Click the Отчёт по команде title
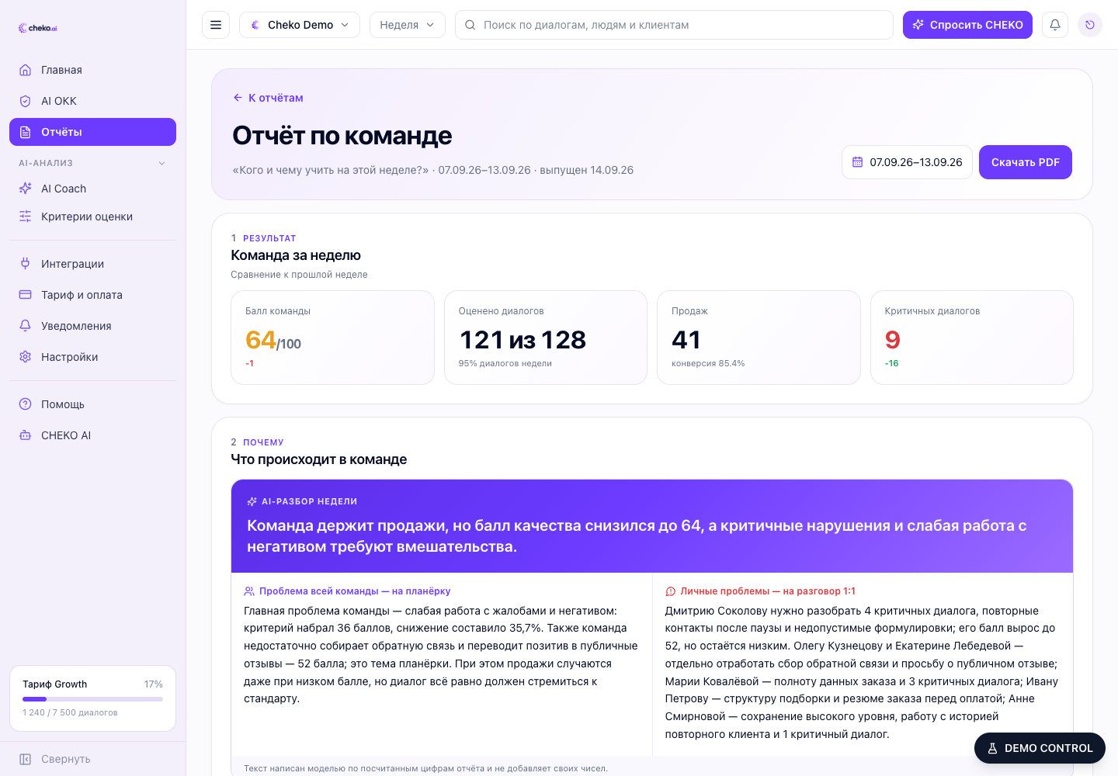1118x776 pixels. (342, 136)
